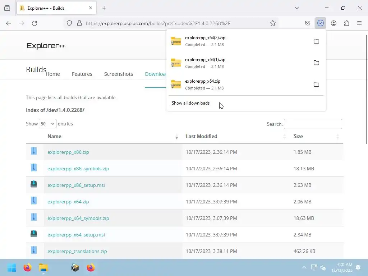
Task: Close the Explorer++ - Builds tab
Action: pyautogui.click(x=91, y=8)
